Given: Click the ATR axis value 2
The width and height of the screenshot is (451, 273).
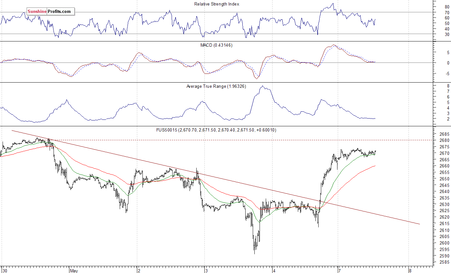Looking at the screenshot, I should click(448, 119).
